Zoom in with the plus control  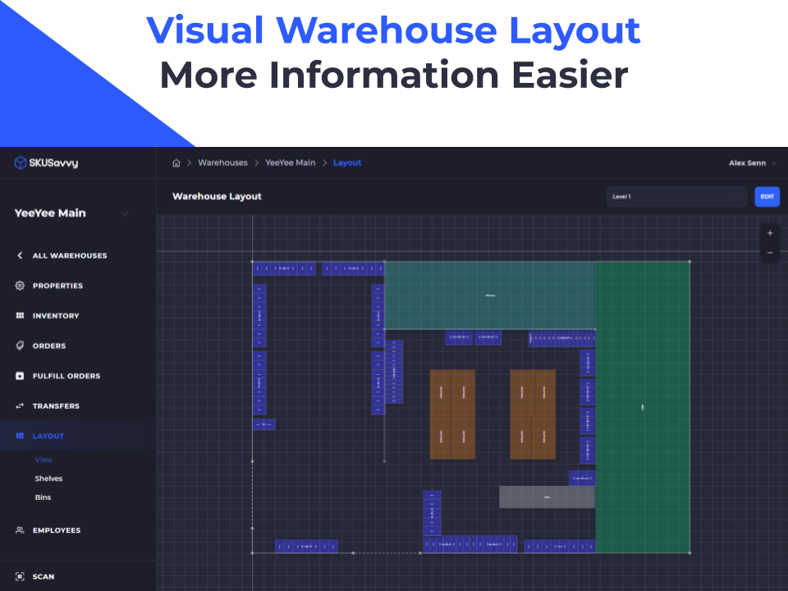(769, 233)
